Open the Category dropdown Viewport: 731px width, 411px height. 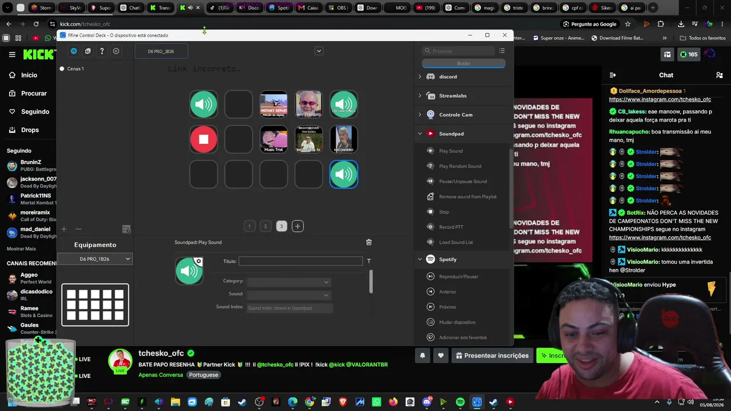289,281
